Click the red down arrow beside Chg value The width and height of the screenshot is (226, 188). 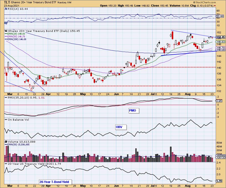tap(215, 6)
